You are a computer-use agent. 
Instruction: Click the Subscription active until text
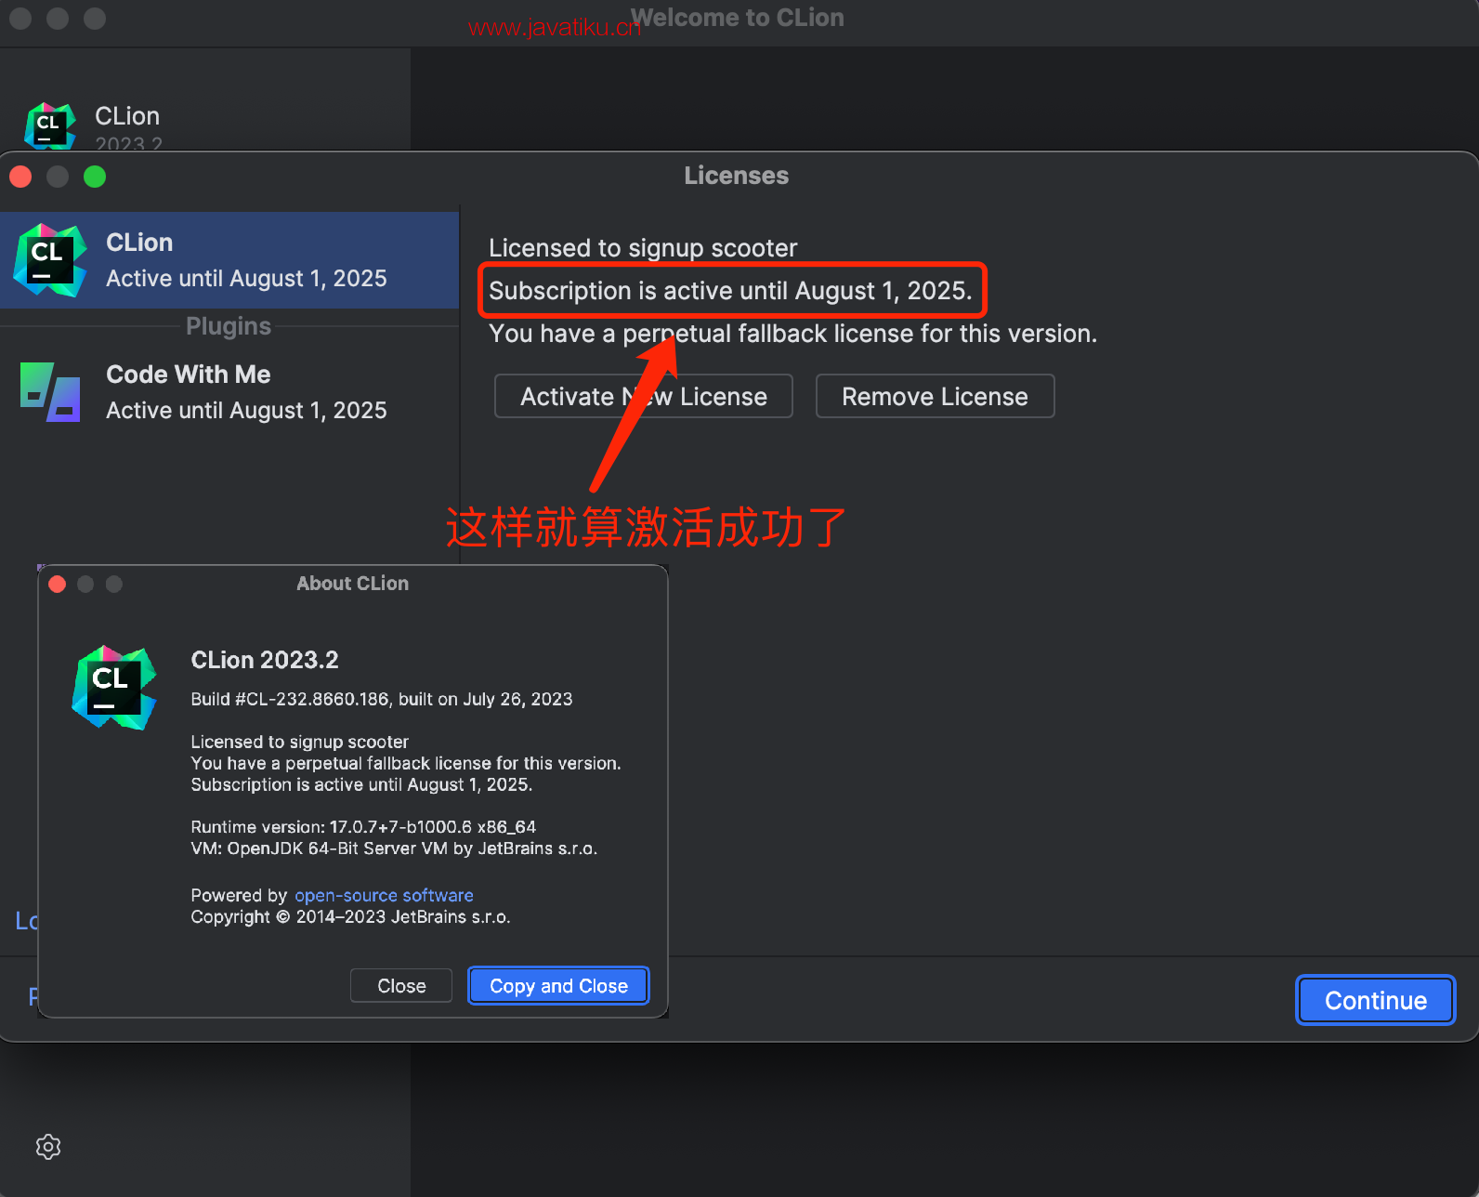point(730,291)
